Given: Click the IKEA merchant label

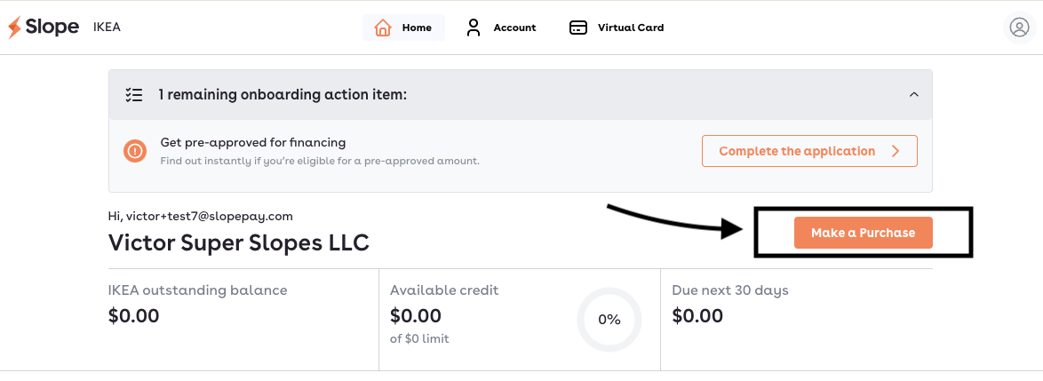Looking at the screenshot, I should click(107, 28).
